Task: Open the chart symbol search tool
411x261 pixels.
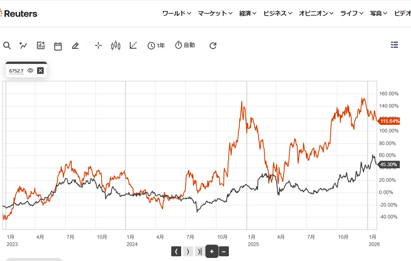Action: [x=7, y=45]
